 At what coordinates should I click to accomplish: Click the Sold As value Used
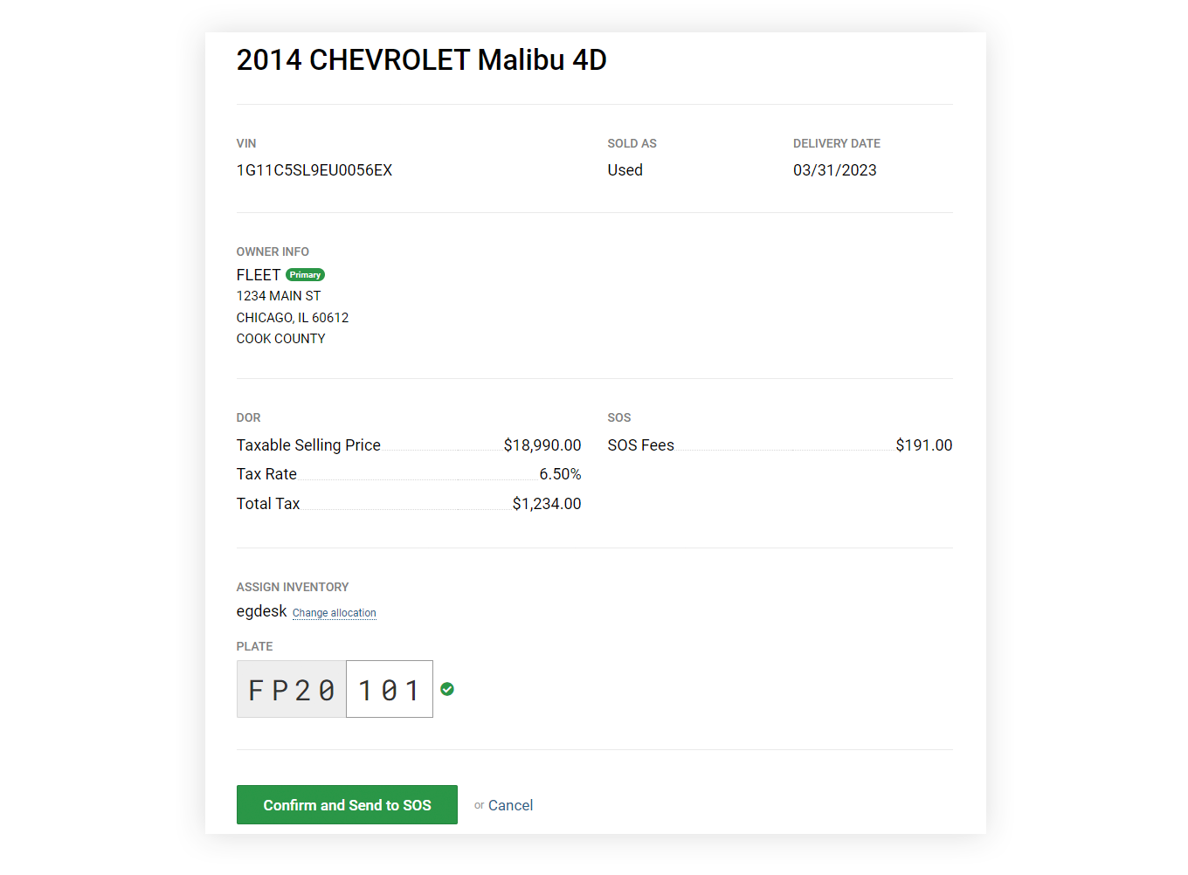point(625,170)
